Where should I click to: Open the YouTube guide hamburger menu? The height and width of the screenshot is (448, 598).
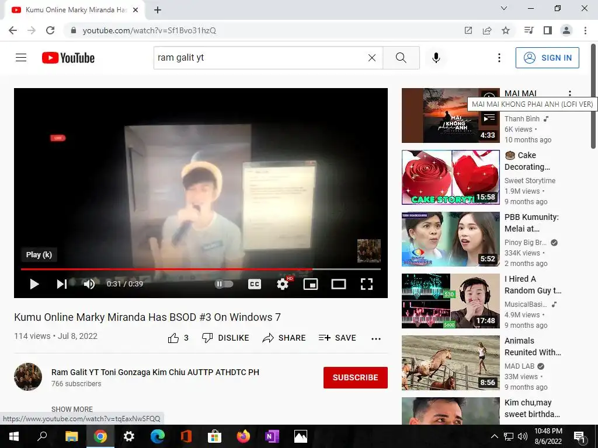(x=21, y=58)
